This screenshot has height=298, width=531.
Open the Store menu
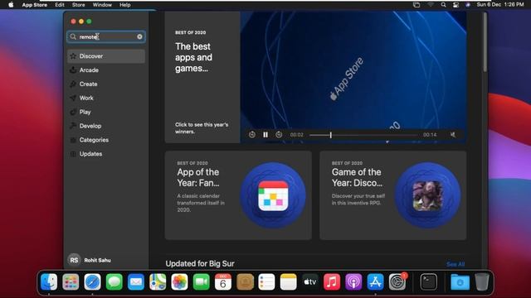pyautogui.click(x=79, y=5)
